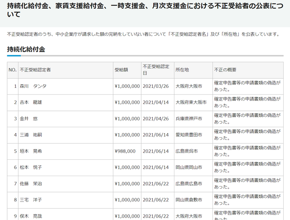The width and height of the screenshot is (290, 220).
Task: Click the page title about 不正受給者の公表
Action: point(145,10)
